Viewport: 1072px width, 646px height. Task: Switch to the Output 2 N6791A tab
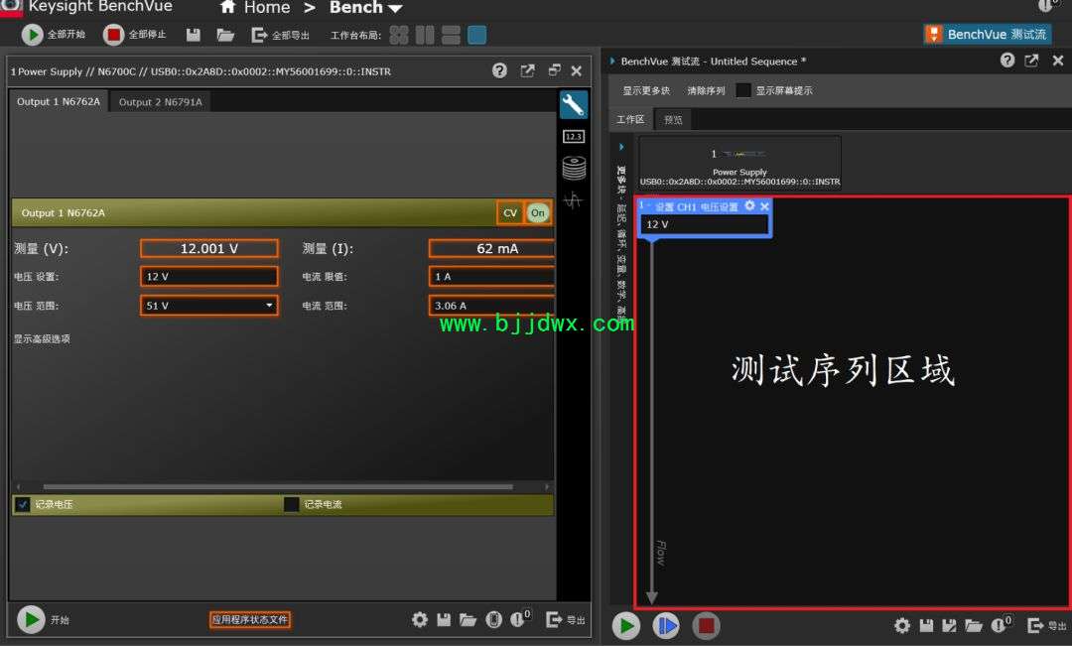(x=161, y=102)
